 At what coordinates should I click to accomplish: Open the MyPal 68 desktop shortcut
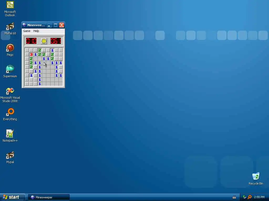point(10,29)
